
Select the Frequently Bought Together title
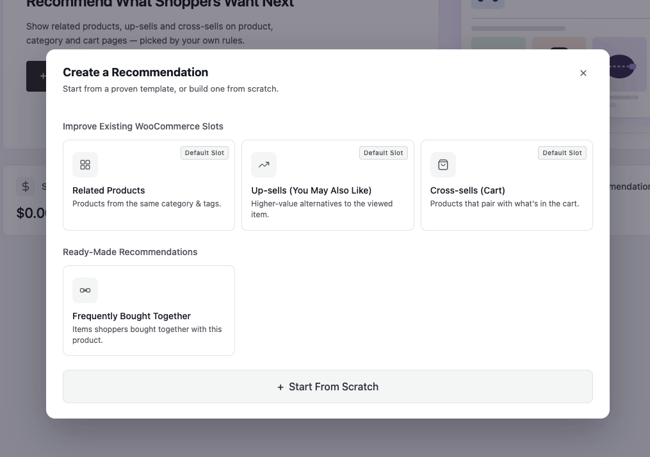coord(131,316)
